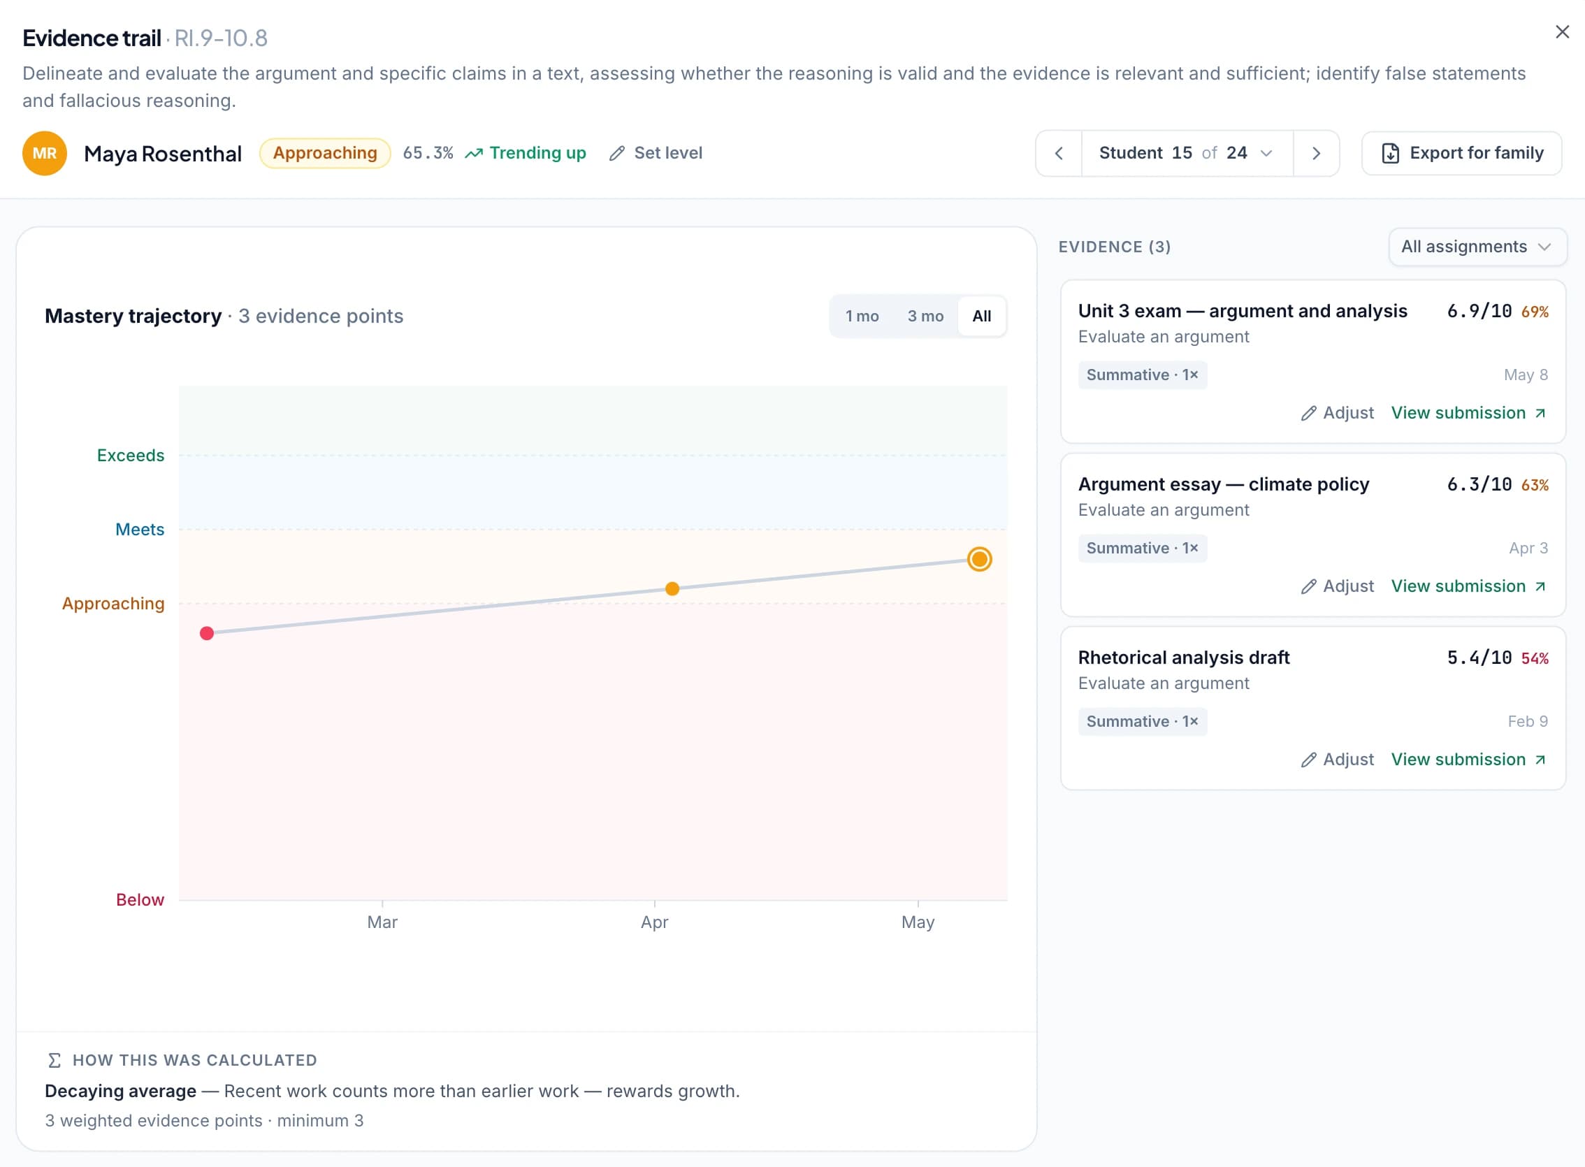Click the Mar x-axis label
Screen dimensions: 1585x1167
pyautogui.click(x=382, y=922)
